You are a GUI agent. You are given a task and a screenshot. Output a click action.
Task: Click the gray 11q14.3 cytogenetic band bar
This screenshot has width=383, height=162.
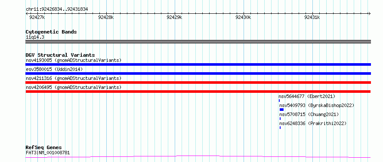point(198,42)
